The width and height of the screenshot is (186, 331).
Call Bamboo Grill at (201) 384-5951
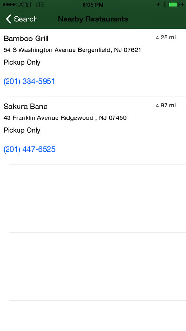click(x=29, y=81)
